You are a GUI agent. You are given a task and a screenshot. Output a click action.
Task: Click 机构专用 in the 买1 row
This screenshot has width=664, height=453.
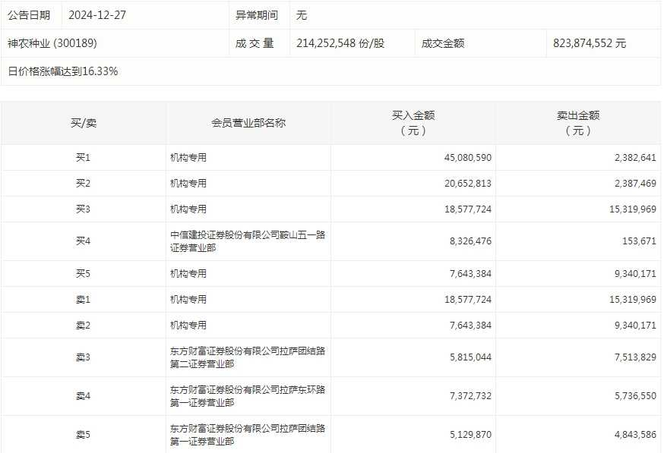pyautogui.click(x=188, y=158)
